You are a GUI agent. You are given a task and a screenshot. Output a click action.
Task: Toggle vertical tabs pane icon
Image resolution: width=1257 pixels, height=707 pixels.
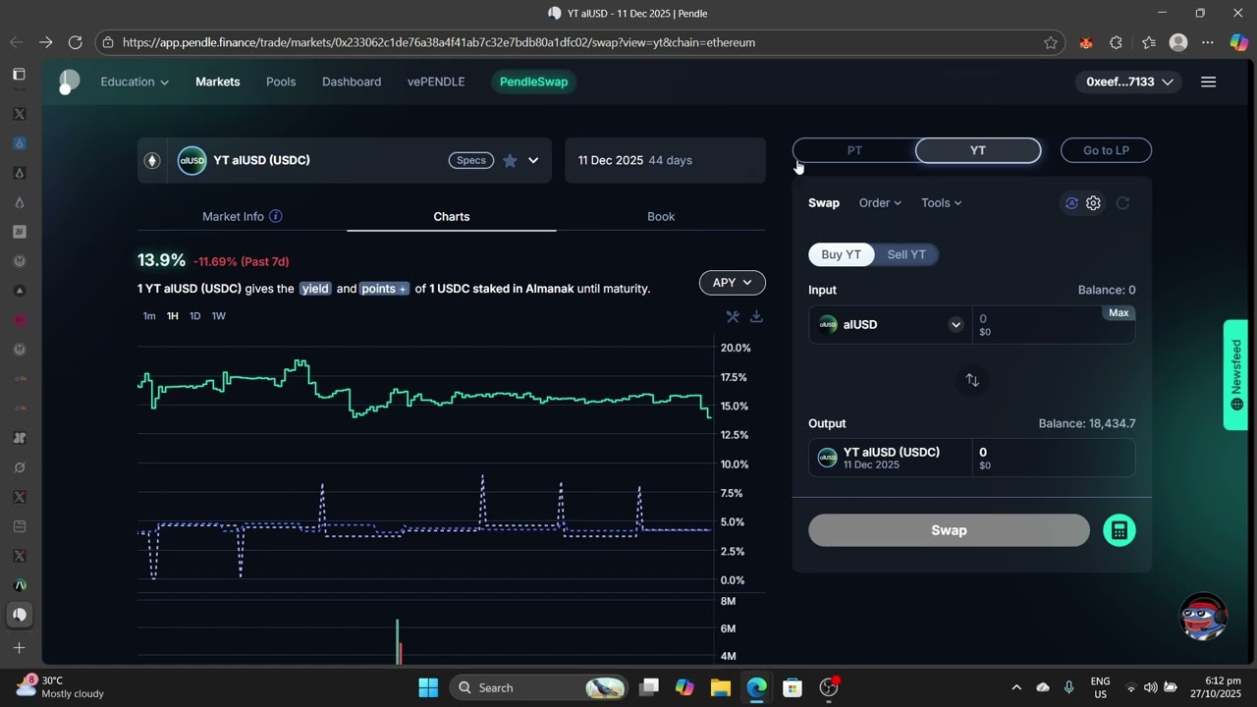pos(19,75)
